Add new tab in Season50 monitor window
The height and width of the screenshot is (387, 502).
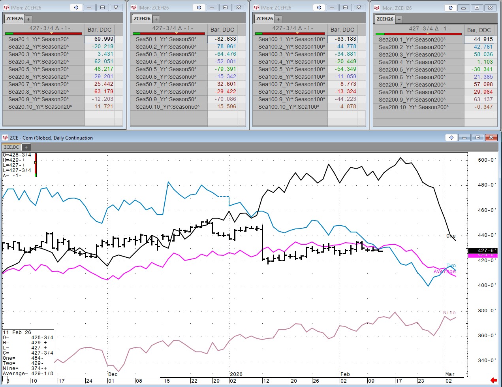[156, 19]
